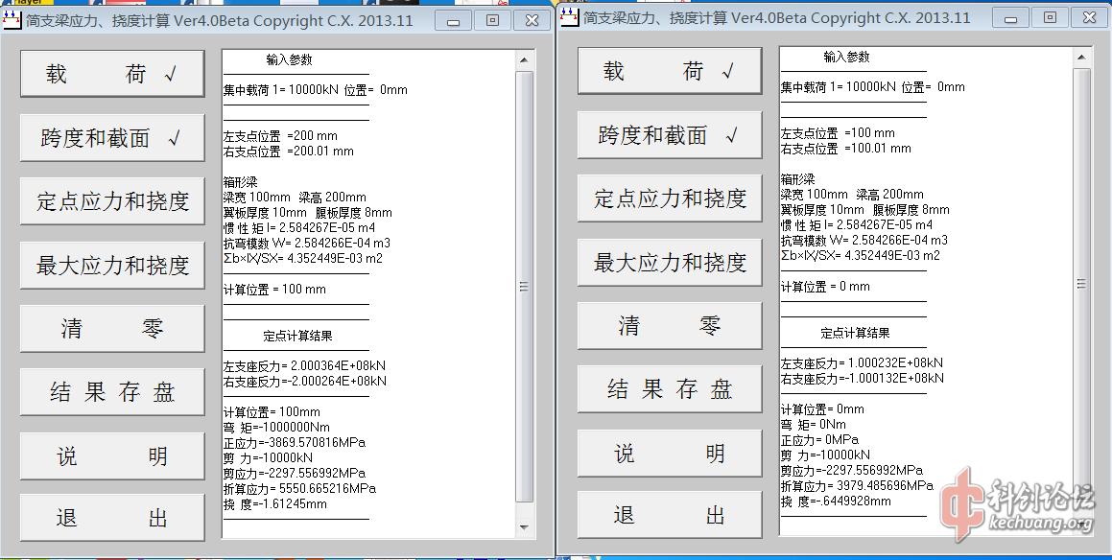The height and width of the screenshot is (560, 1112).
Task: Click 载荷 button in the left window
Action: coord(112,74)
